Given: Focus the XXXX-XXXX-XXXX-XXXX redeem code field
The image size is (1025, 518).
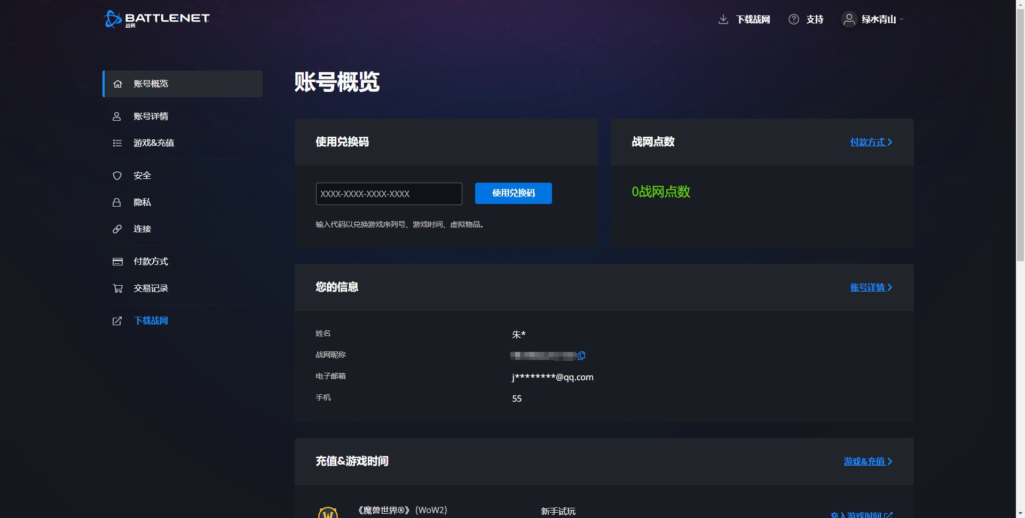Looking at the screenshot, I should click(389, 194).
